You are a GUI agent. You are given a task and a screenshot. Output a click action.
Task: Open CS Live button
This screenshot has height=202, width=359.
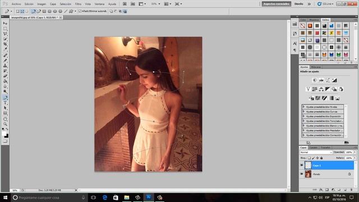[x=325, y=4]
